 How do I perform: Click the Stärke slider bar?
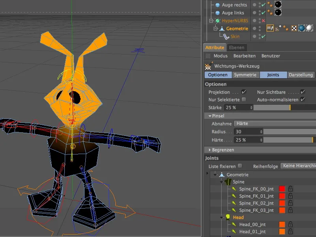coord(284,107)
